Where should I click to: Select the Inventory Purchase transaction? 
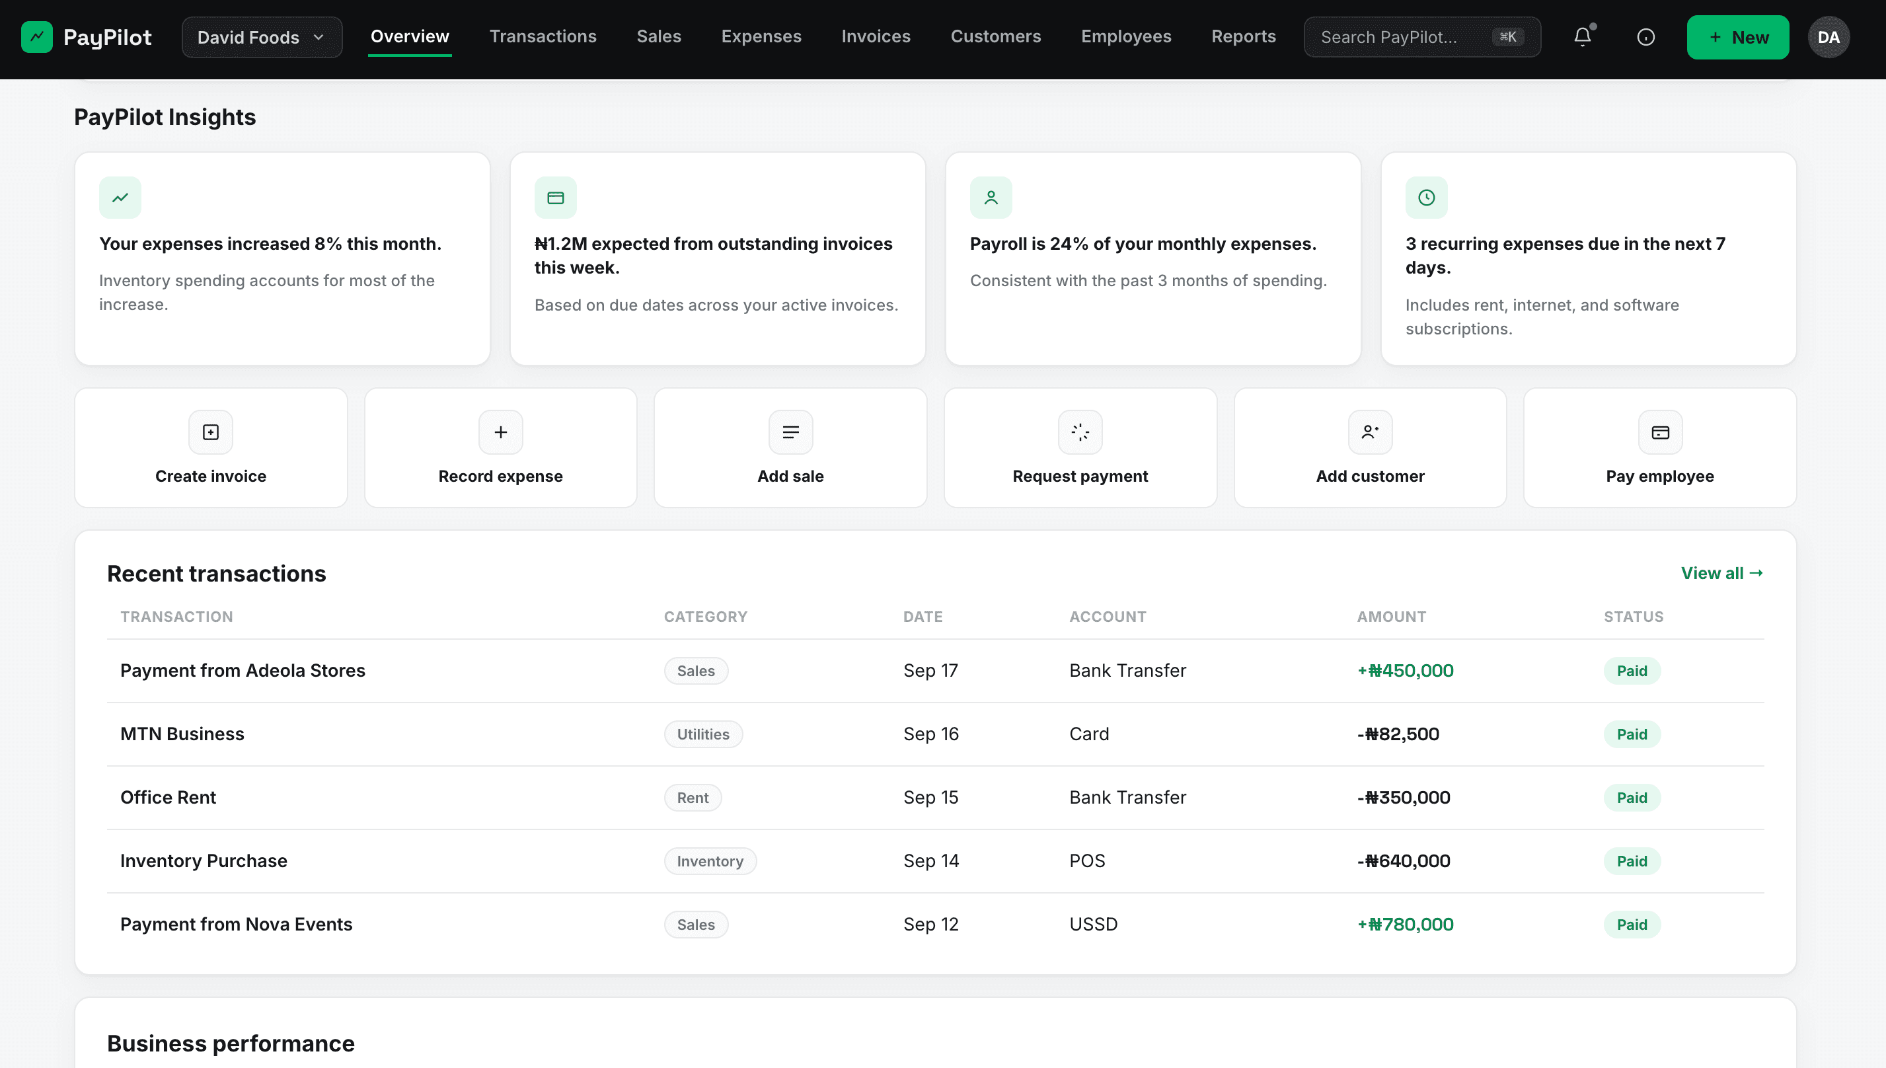[x=935, y=861]
